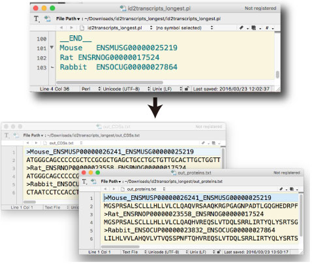Click the lock icon in top window status bar
Viewport: 312px width, 264px height.
pyautogui.click(x=187, y=89)
